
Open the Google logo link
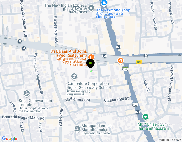(9, 139)
